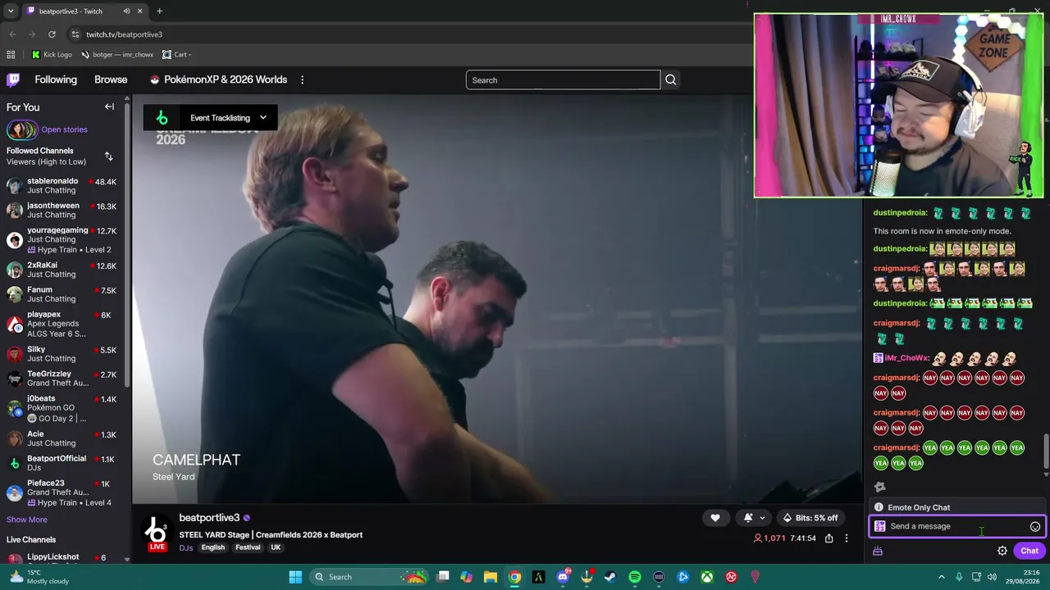Open Discord from the taskbar
The width and height of the screenshot is (1050, 590).
click(563, 577)
